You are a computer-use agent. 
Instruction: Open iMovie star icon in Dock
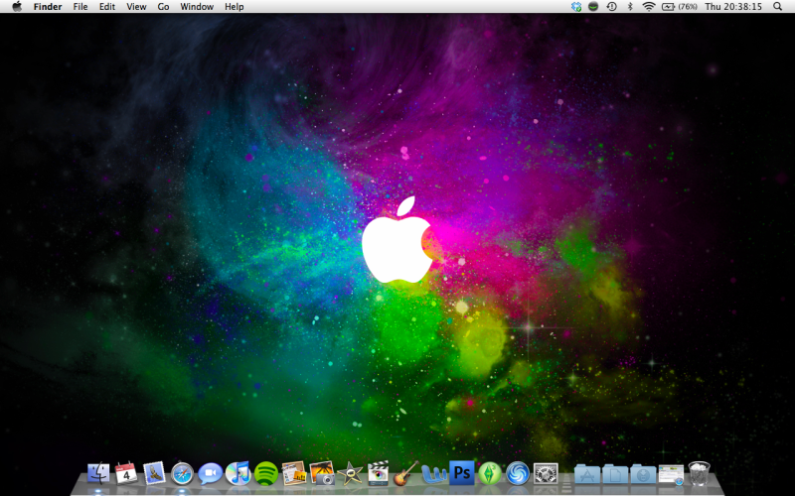point(350,474)
